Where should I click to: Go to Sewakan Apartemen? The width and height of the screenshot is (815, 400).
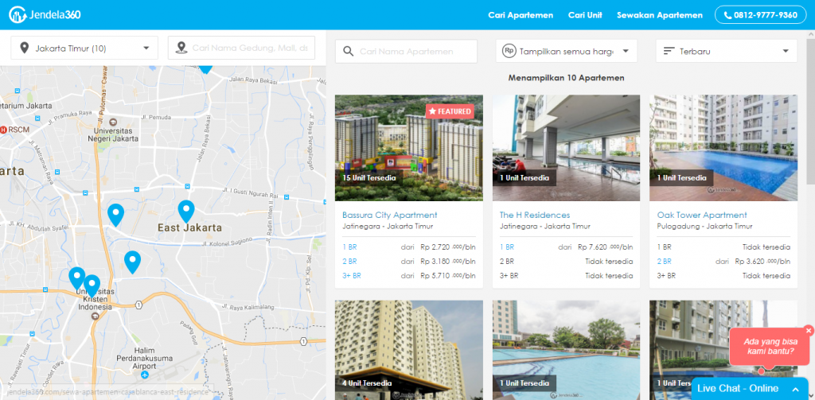[660, 15]
